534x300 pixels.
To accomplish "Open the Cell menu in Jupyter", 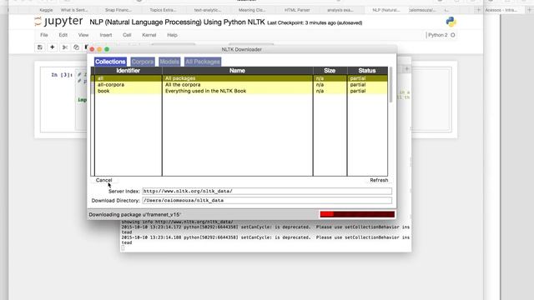I will [127, 35].
